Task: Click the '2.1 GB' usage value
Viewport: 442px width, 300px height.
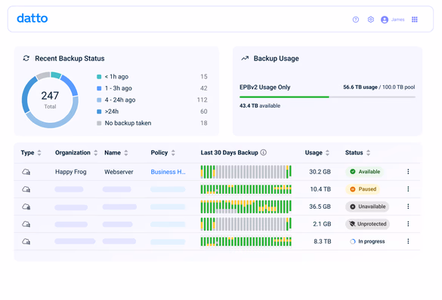Action: (x=322, y=224)
